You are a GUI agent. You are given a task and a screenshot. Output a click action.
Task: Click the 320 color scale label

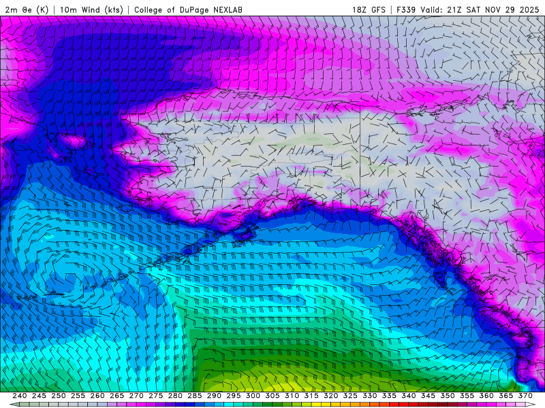(331, 396)
